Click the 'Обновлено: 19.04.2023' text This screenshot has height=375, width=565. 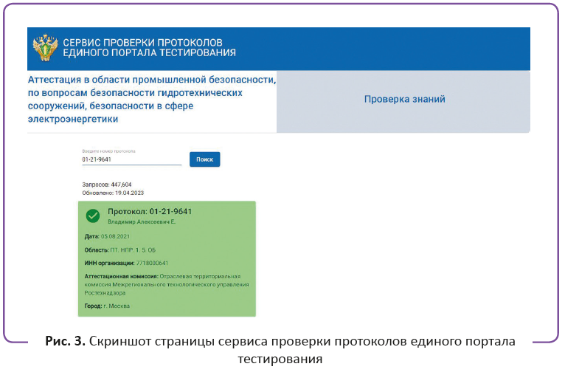click(113, 193)
